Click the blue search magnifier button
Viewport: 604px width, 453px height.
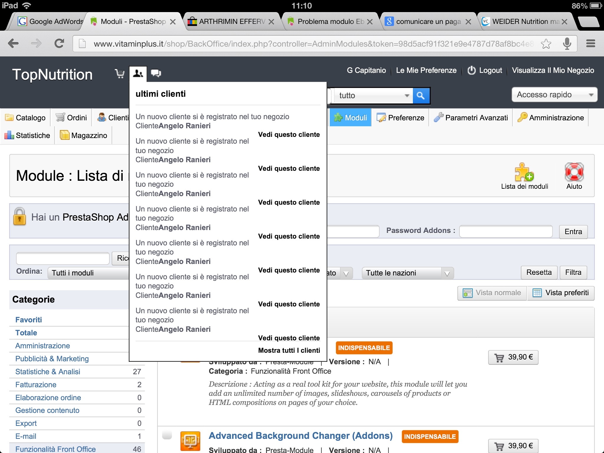tap(421, 96)
